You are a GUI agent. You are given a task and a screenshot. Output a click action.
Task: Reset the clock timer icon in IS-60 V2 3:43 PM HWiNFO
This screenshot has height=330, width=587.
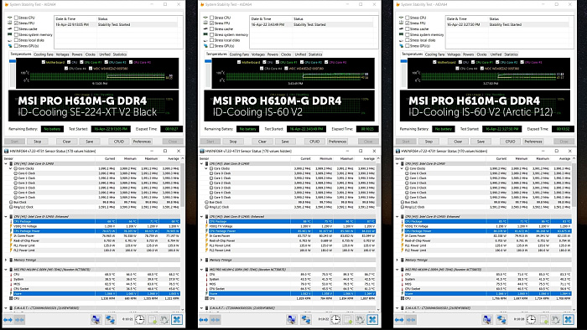click(335, 320)
